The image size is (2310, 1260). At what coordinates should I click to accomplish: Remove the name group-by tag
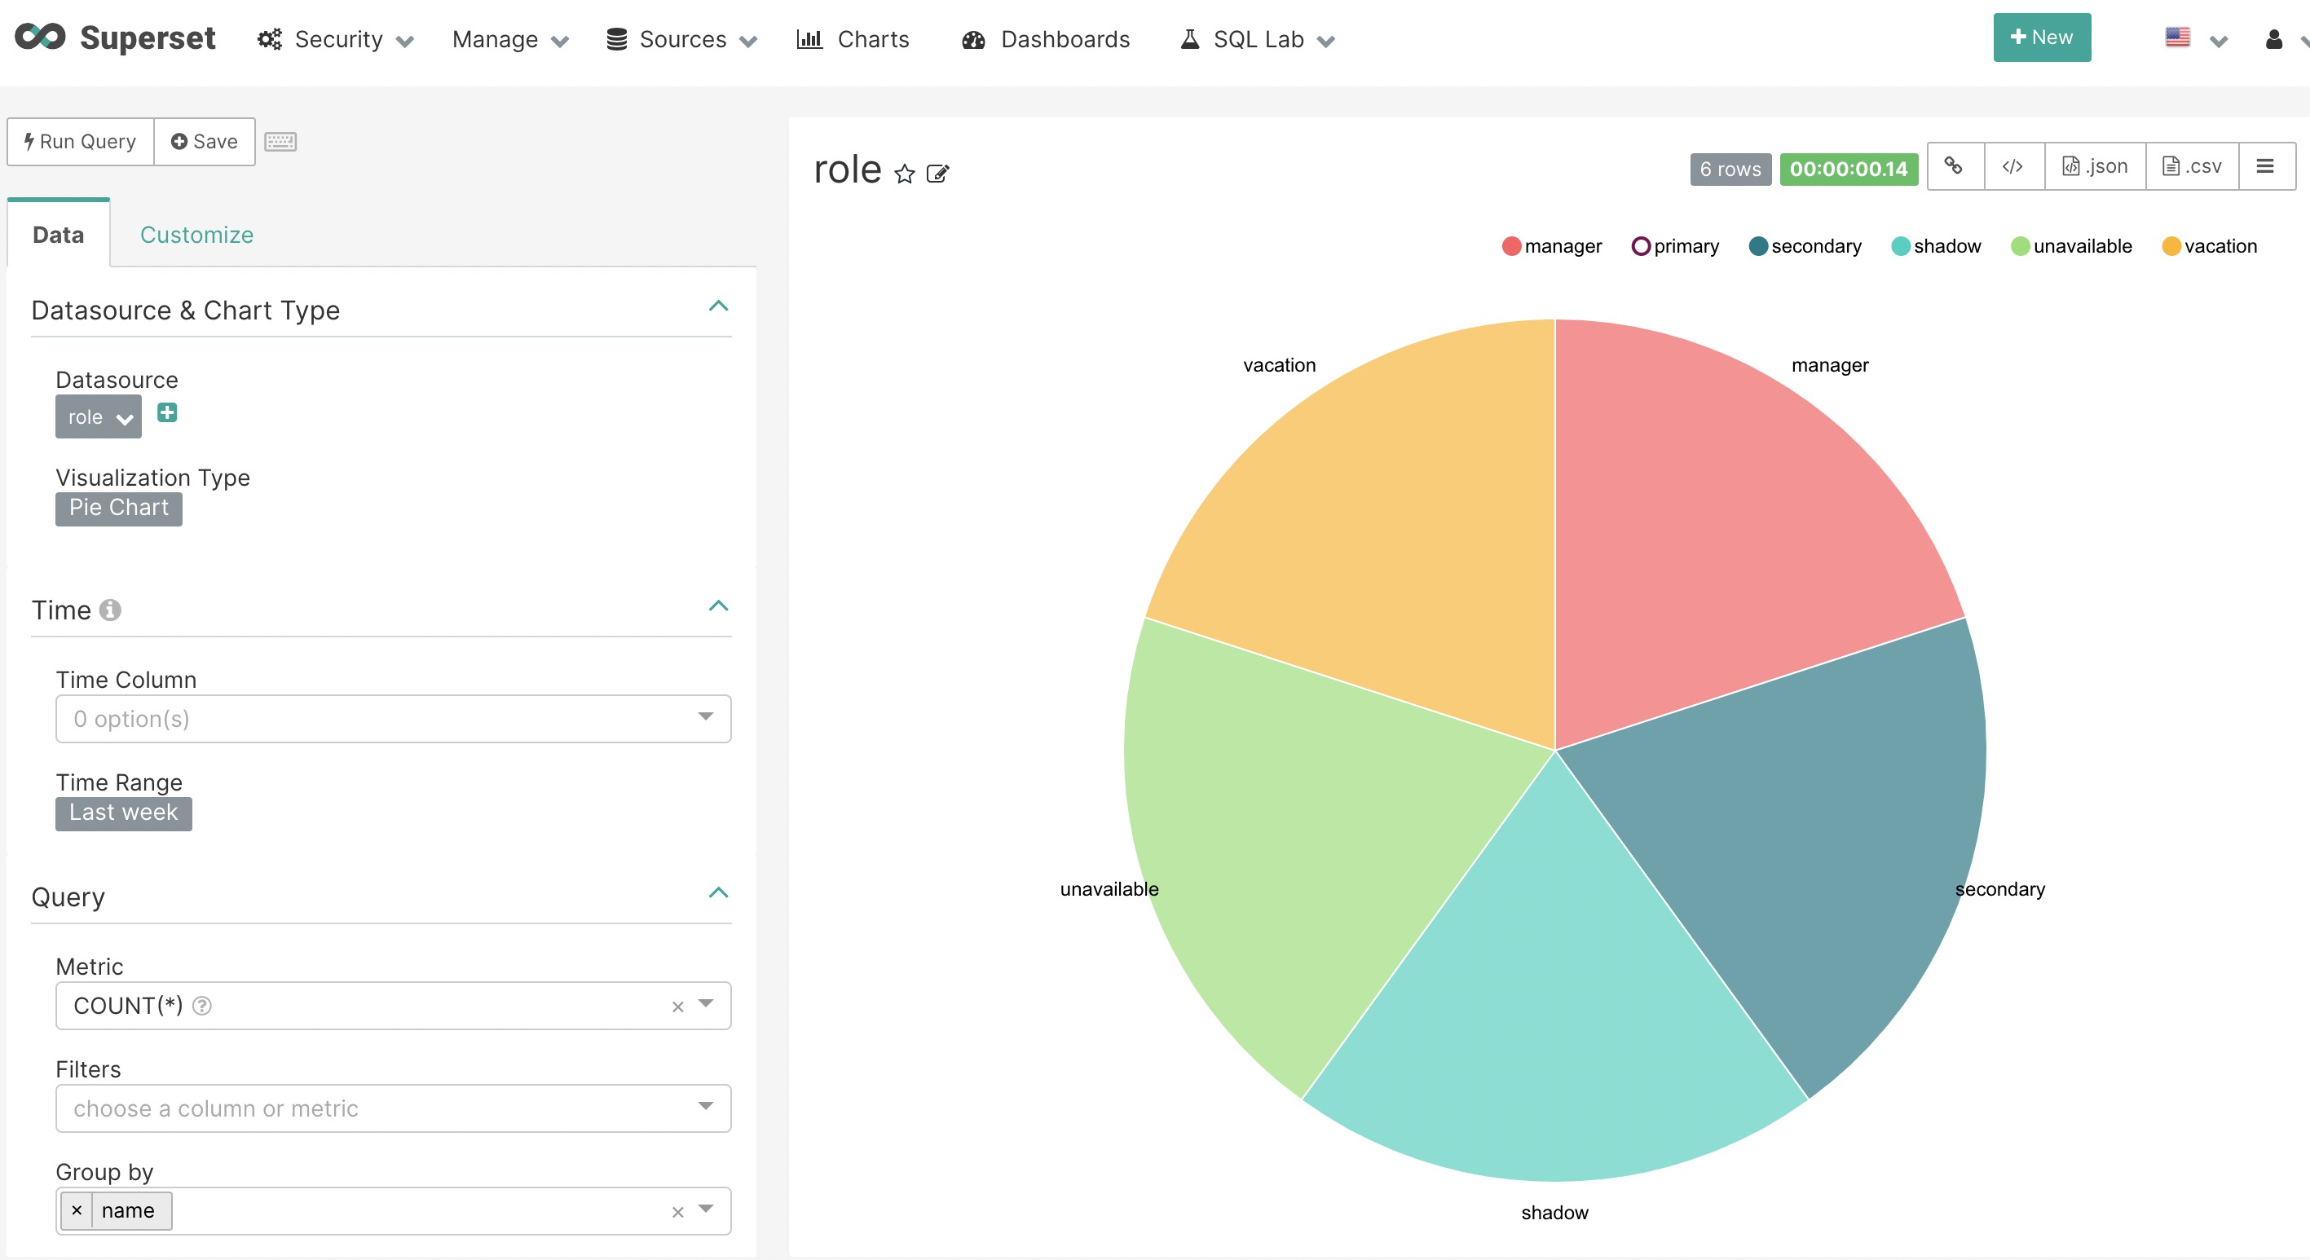pos(77,1209)
